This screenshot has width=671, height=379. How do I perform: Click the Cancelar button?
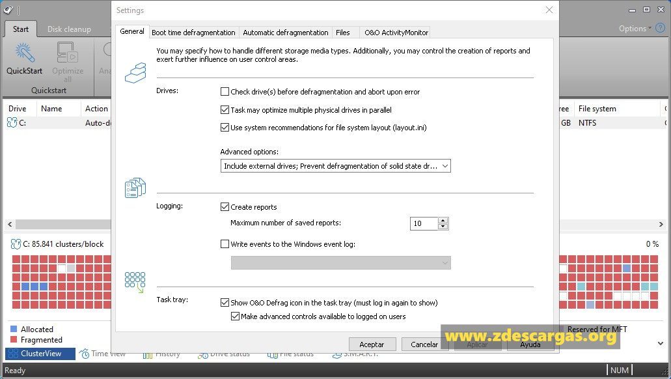click(424, 344)
